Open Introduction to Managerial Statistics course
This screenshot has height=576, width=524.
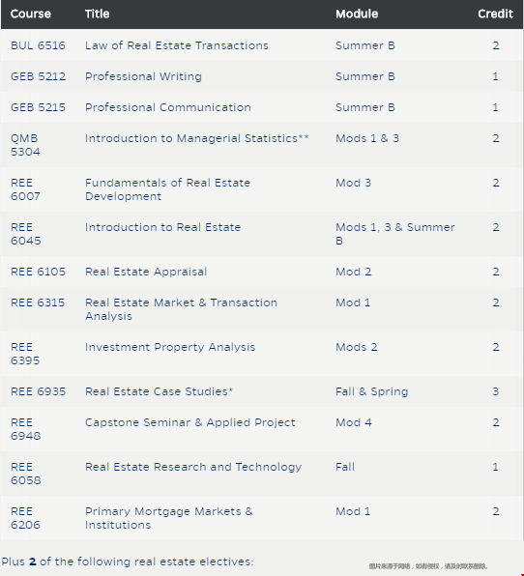[197, 138]
